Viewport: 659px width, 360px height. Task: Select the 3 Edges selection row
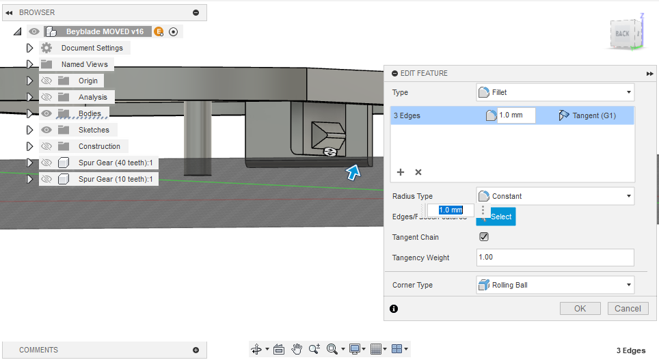(x=512, y=115)
